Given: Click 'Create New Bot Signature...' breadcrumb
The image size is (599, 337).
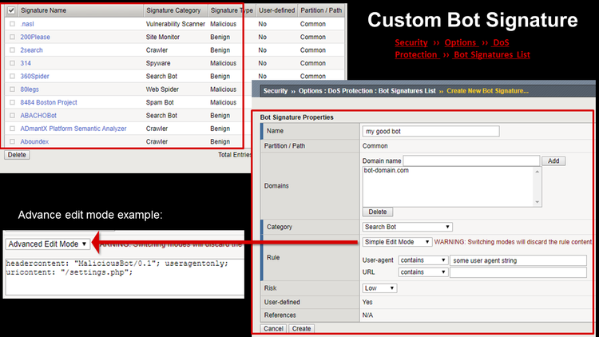Looking at the screenshot, I should (487, 91).
